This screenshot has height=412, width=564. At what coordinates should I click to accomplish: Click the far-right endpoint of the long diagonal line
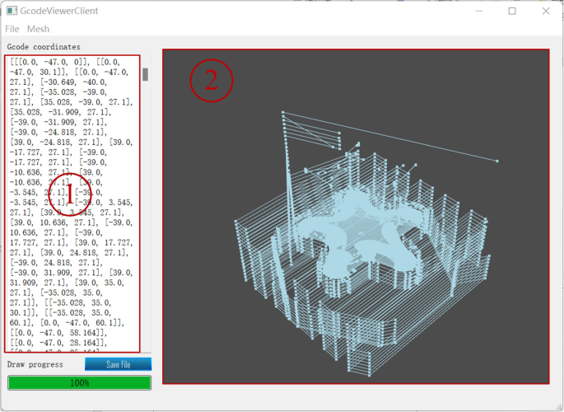click(497, 161)
